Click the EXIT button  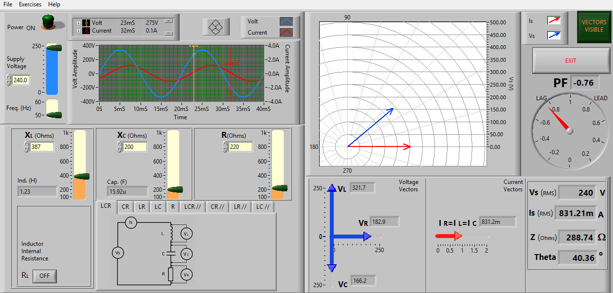pos(571,61)
